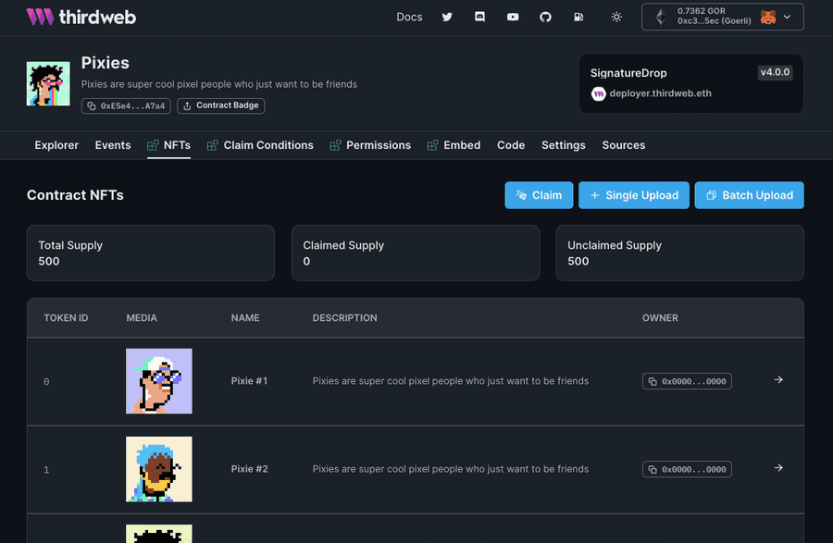
Task: Open the Twitter icon link
Action: (x=447, y=17)
